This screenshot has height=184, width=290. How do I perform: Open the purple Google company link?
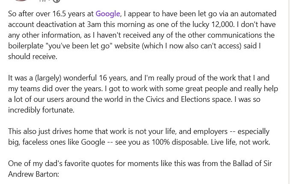tap(108, 14)
